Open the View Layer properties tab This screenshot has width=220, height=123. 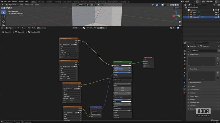(185, 58)
